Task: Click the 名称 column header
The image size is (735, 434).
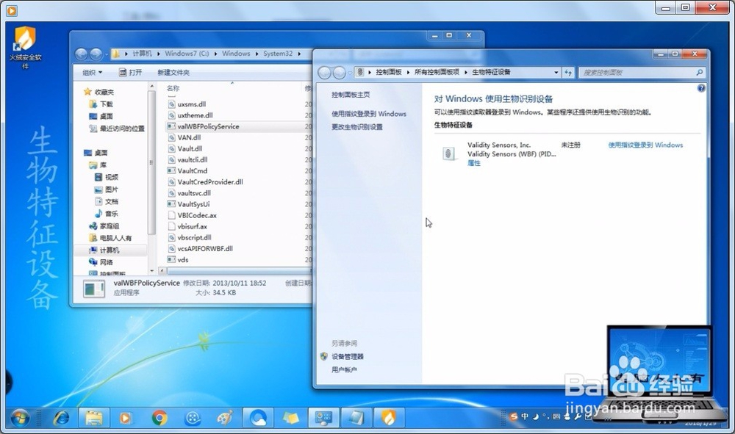Action: [x=173, y=88]
